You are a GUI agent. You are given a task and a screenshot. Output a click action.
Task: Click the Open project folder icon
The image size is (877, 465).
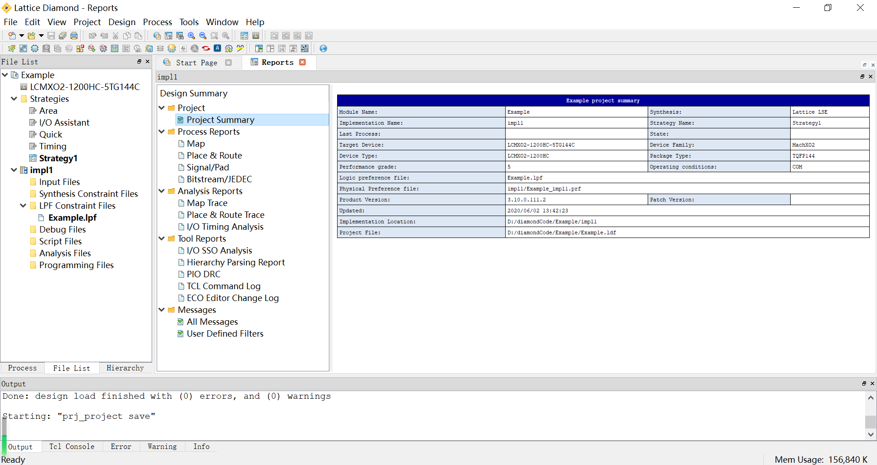click(x=32, y=36)
